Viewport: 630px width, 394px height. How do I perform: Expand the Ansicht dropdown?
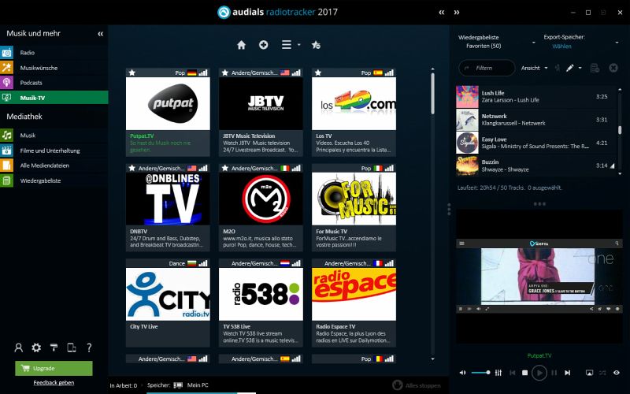pyautogui.click(x=534, y=68)
